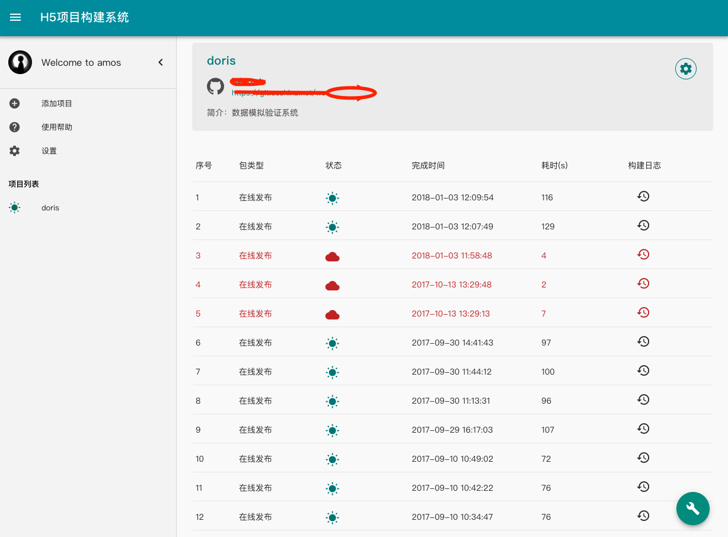Image resolution: width=728 pixels, height=537 pixels.
Task: Click success sun status icon in row 9
Action: [333, 430]
